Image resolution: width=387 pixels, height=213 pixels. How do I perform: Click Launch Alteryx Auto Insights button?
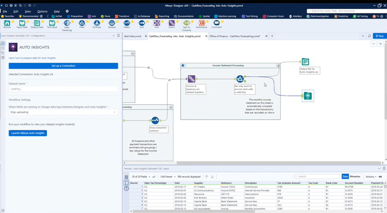tap(27, 133)
